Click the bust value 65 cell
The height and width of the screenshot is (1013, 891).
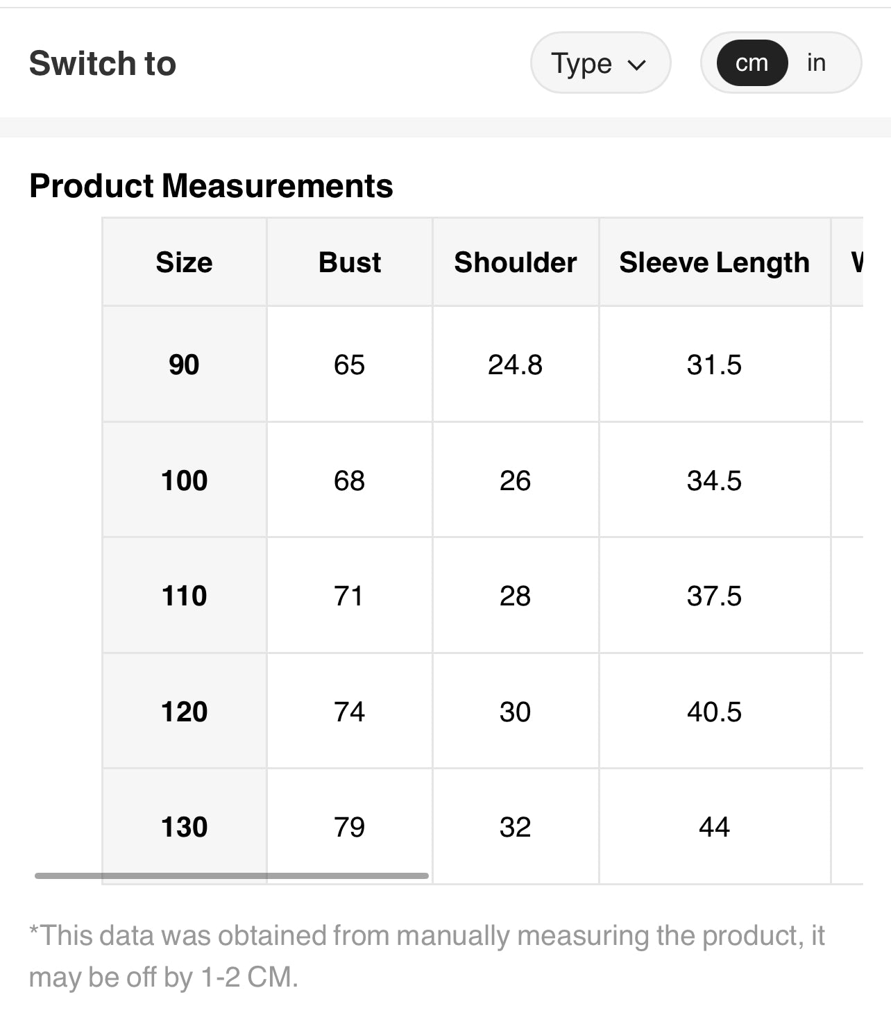[349, 365]
